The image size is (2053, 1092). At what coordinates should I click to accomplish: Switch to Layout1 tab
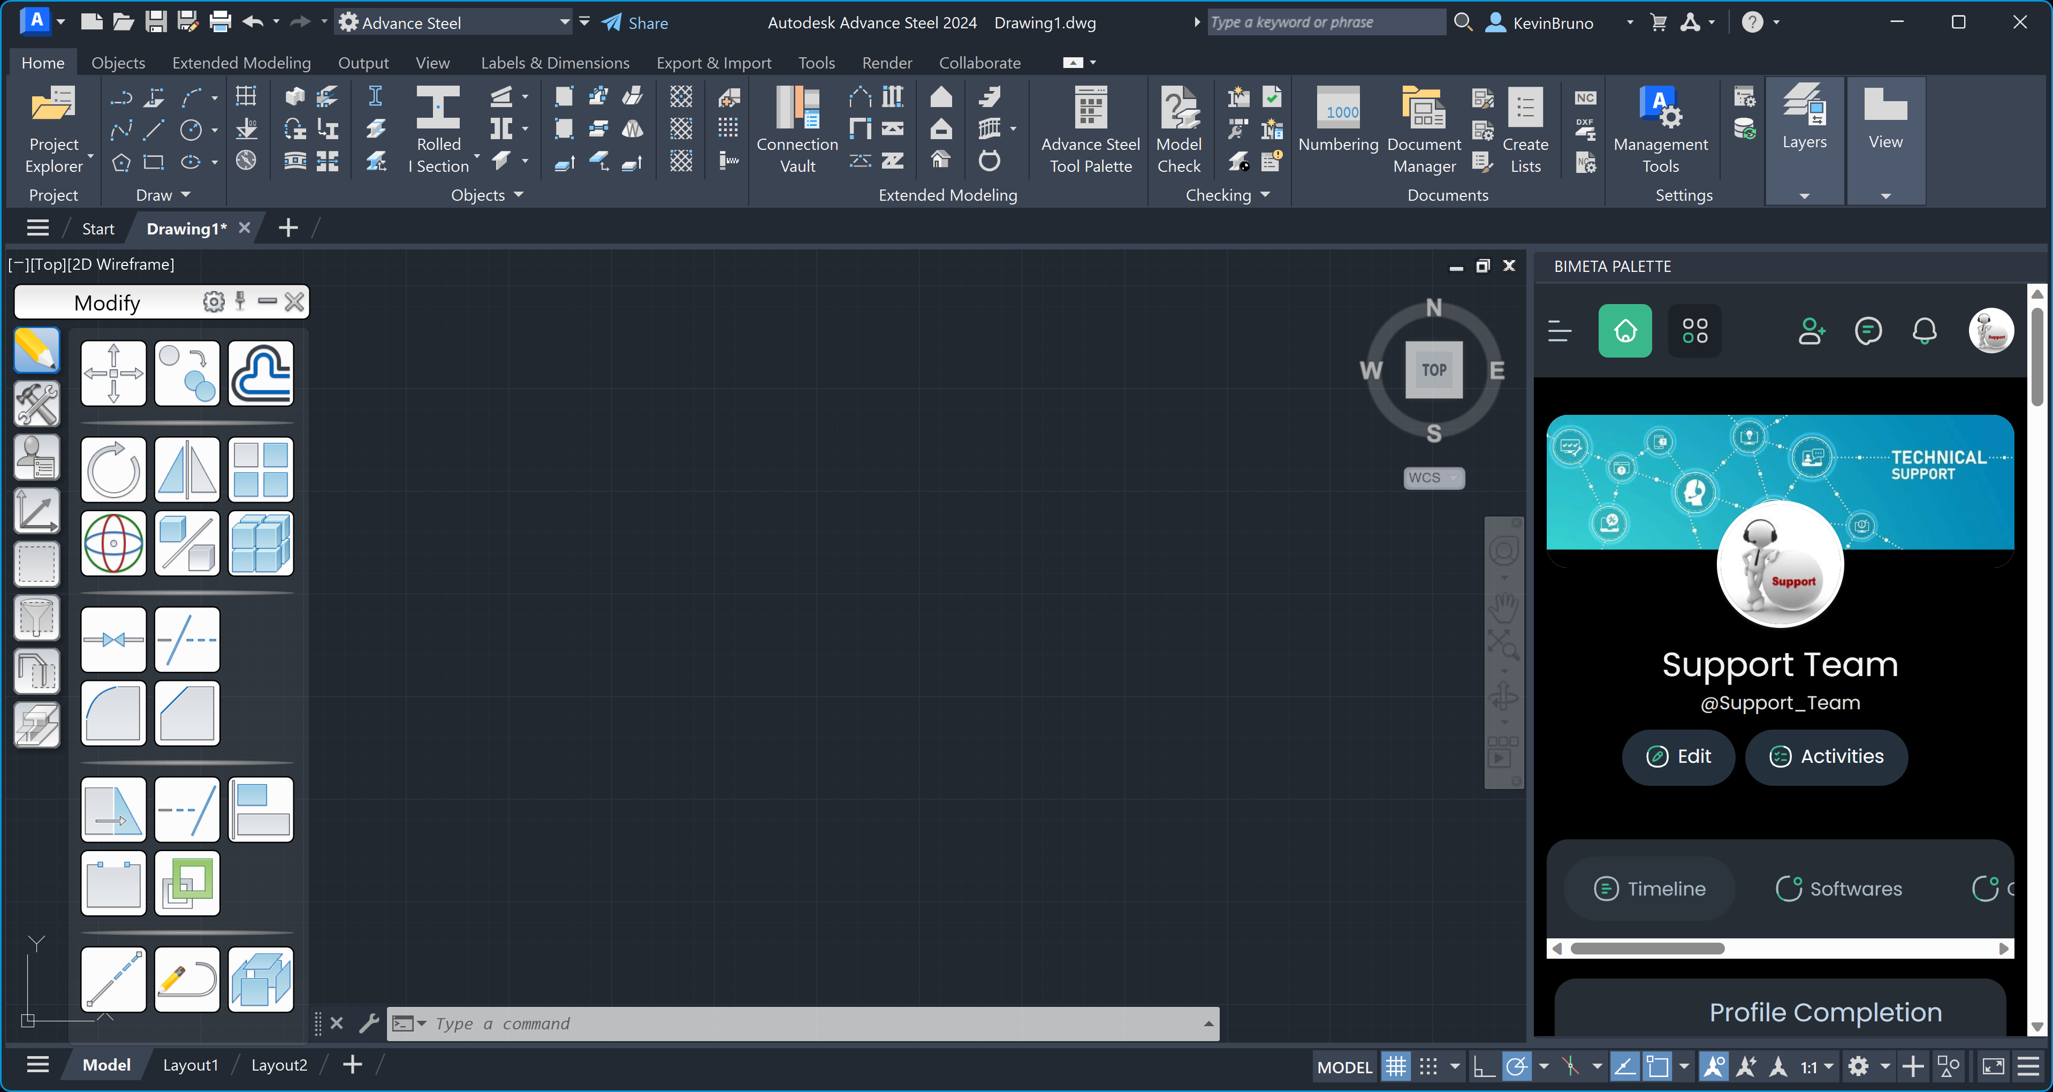point(191,1065)
